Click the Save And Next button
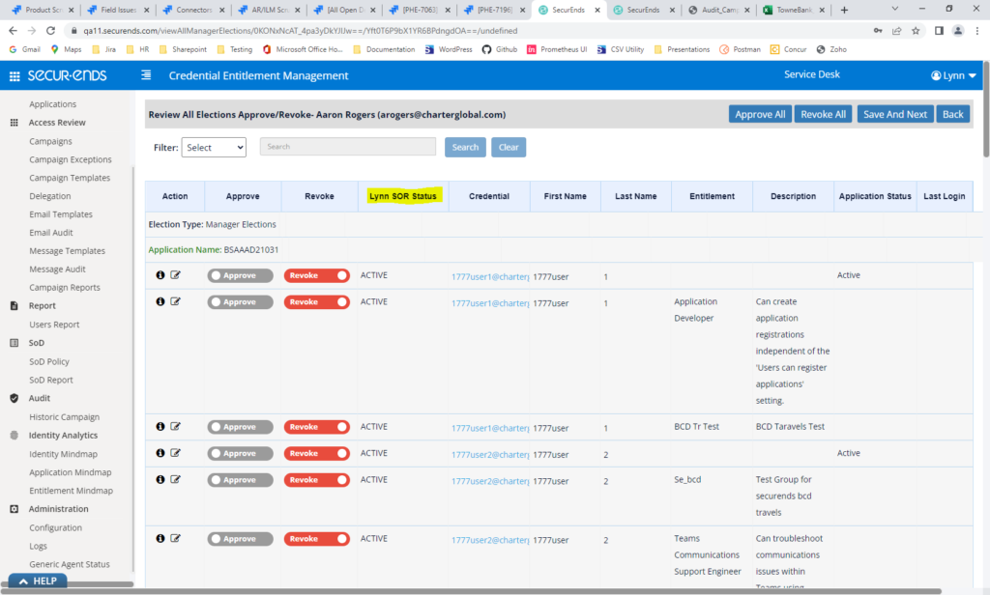 tap(895, 114)
